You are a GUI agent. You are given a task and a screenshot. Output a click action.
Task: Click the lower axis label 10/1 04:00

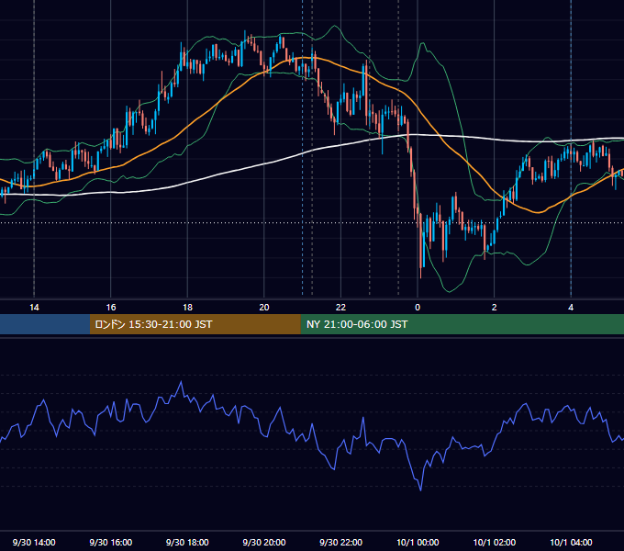point(571,542)
